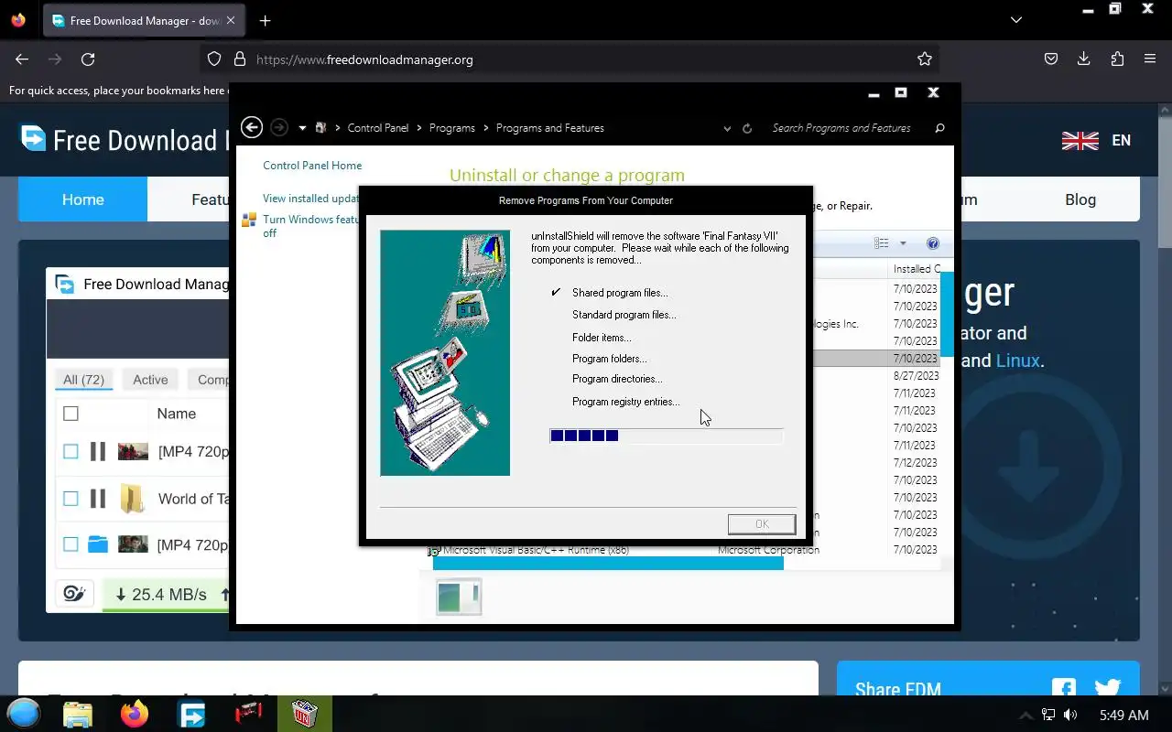Click the taskbar clock showing 5:49 AM

pyautogui.click(x=1123, y=715)
